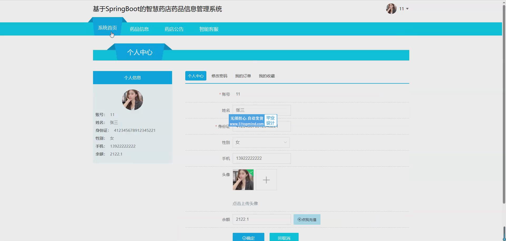Switch to the 修改密码 tab
Screen dimensions: 506x241
coord(219,76)
